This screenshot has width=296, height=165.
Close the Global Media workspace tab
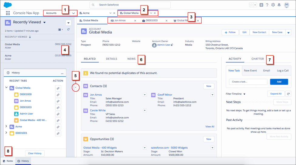155,13
